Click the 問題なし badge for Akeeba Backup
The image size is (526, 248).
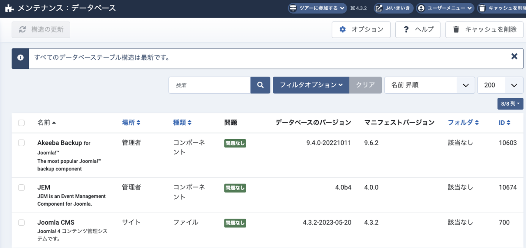tap(235, 143)
